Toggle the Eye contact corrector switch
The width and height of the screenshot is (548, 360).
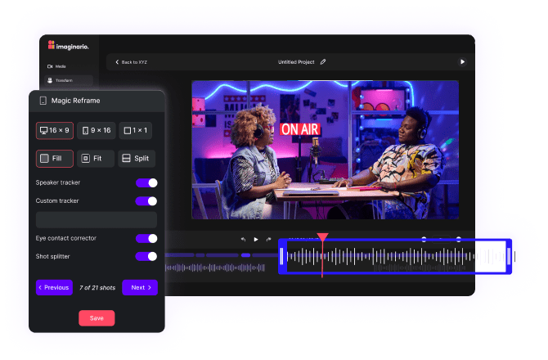tap(146, 238)
